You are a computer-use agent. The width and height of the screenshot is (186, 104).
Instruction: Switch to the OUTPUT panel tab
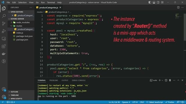[65, 80]
